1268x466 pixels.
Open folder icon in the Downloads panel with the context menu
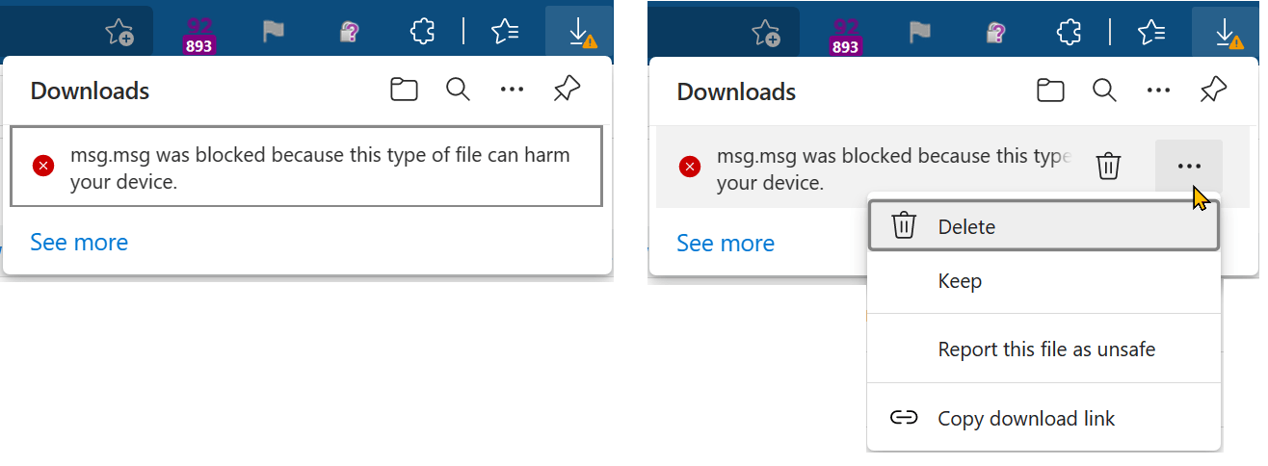tap(1050, 91)
